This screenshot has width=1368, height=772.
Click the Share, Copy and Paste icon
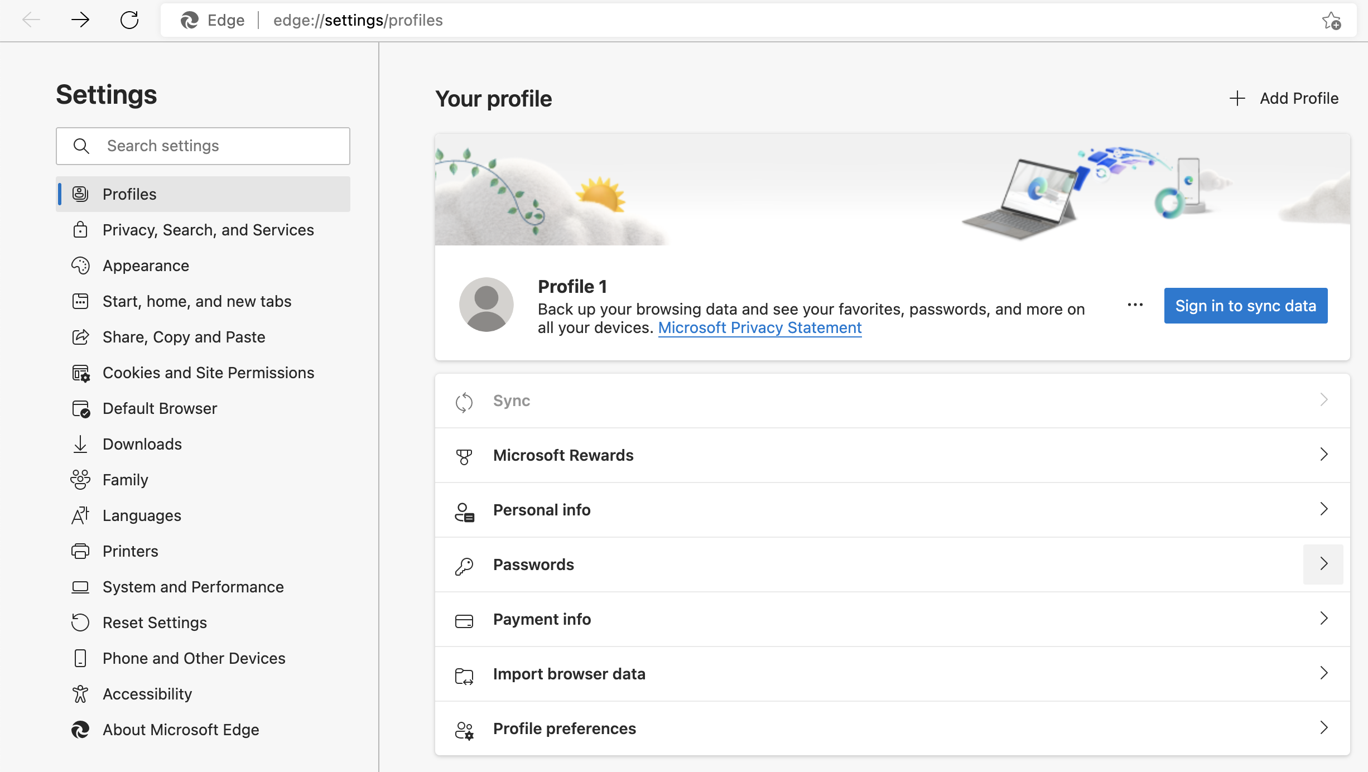tap(80, 337)
